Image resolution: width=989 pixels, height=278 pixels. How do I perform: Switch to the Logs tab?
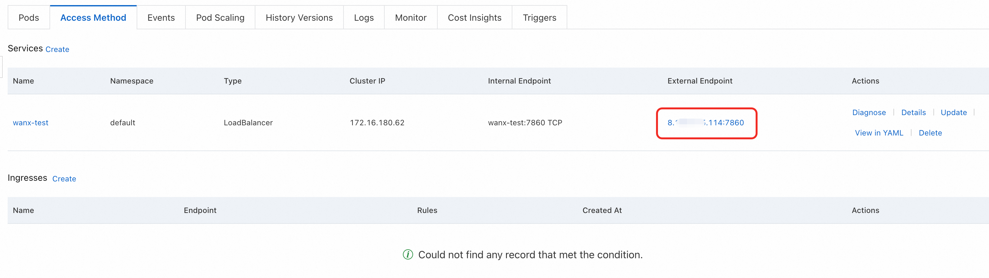pos(364,18)
